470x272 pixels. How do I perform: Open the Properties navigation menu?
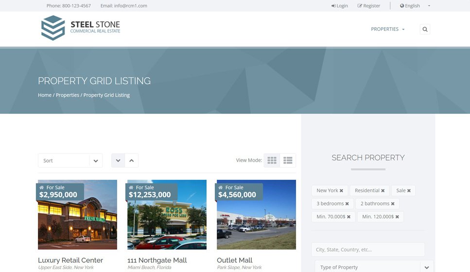click(x=387, y=29)
